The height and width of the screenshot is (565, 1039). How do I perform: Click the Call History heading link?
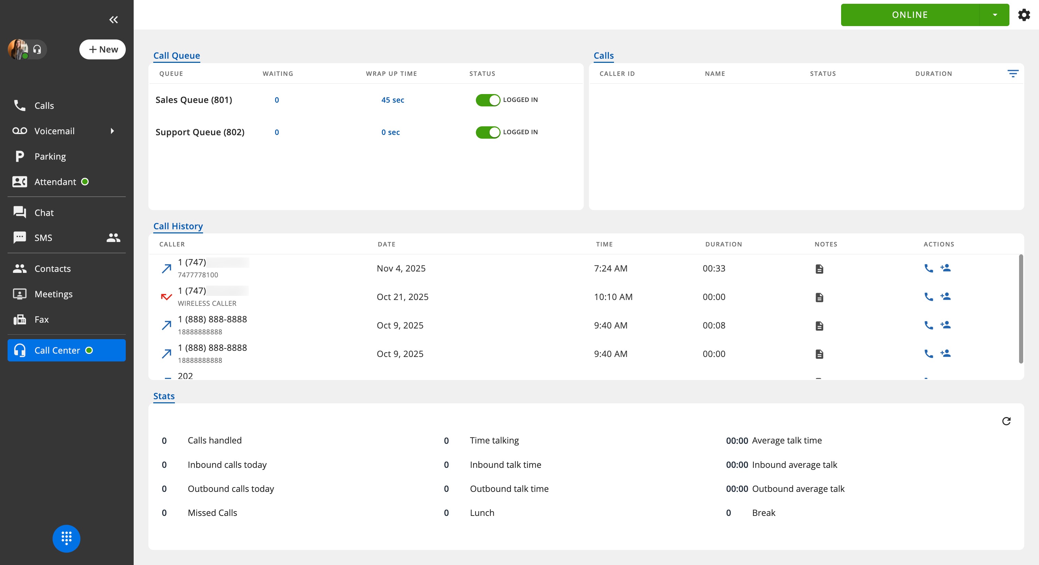pyautogui.click(x=178, y=226)
